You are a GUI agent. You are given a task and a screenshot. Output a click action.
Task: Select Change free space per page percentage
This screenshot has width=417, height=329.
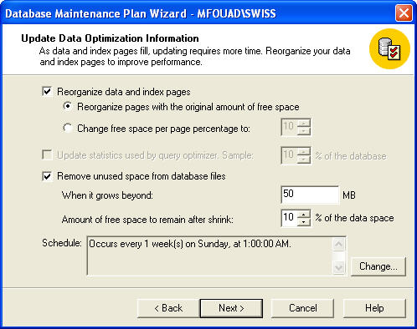(68, 128)
